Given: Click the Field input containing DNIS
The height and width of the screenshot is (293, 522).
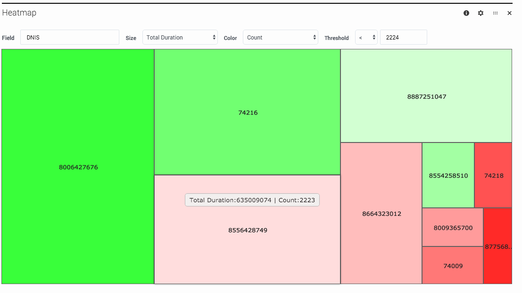Looking at the screenshot, I should click(69, 37).
